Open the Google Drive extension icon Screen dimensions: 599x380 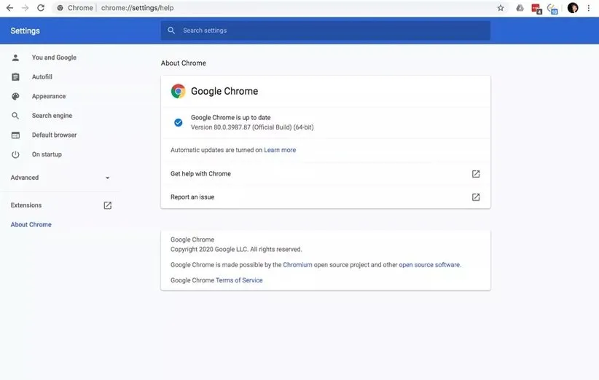click(520, 8)
